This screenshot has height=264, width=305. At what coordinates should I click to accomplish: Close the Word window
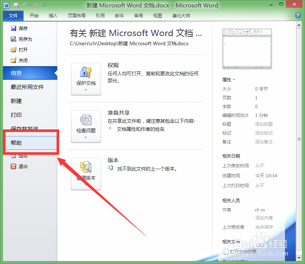coord(294,4)
